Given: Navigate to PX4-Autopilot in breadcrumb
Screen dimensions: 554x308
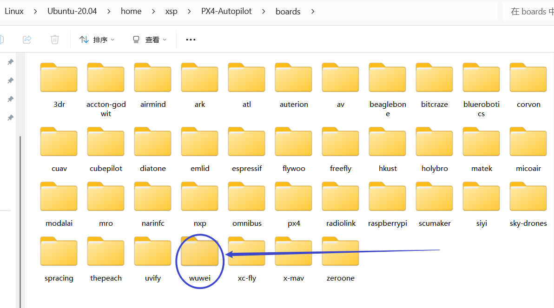Looking at the screenshot, I should coord(226,11).
